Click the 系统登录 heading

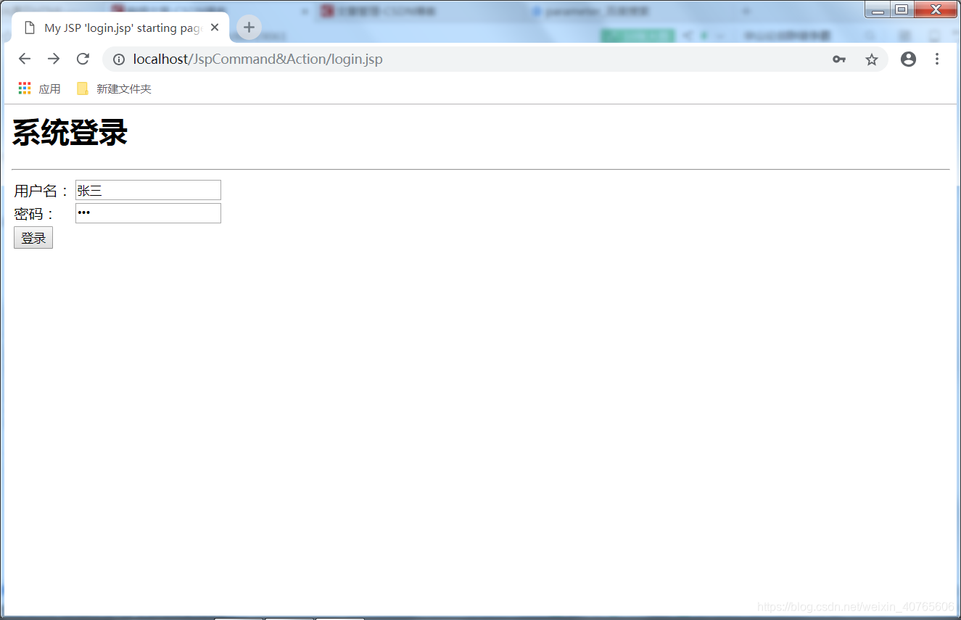pos(70,133)
